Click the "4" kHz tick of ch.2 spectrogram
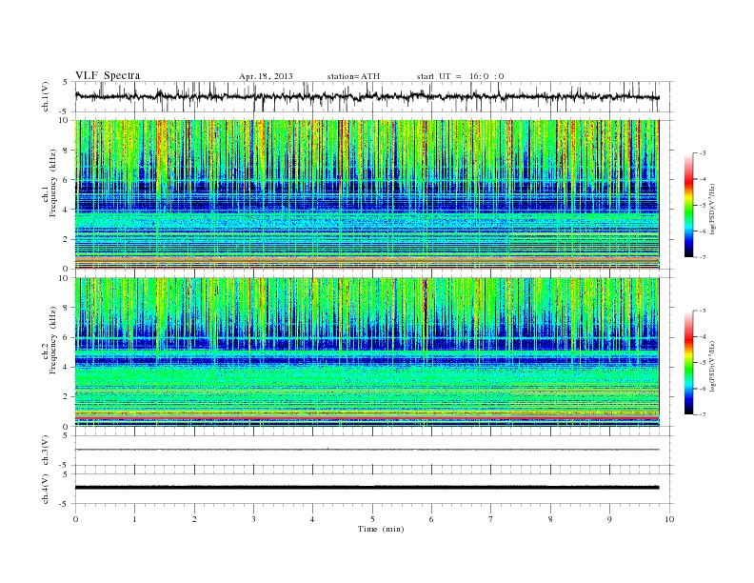754x583 pixels. click(66, 368)
